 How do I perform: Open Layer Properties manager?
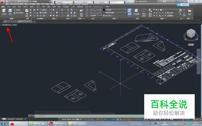(x=150, y=13)
